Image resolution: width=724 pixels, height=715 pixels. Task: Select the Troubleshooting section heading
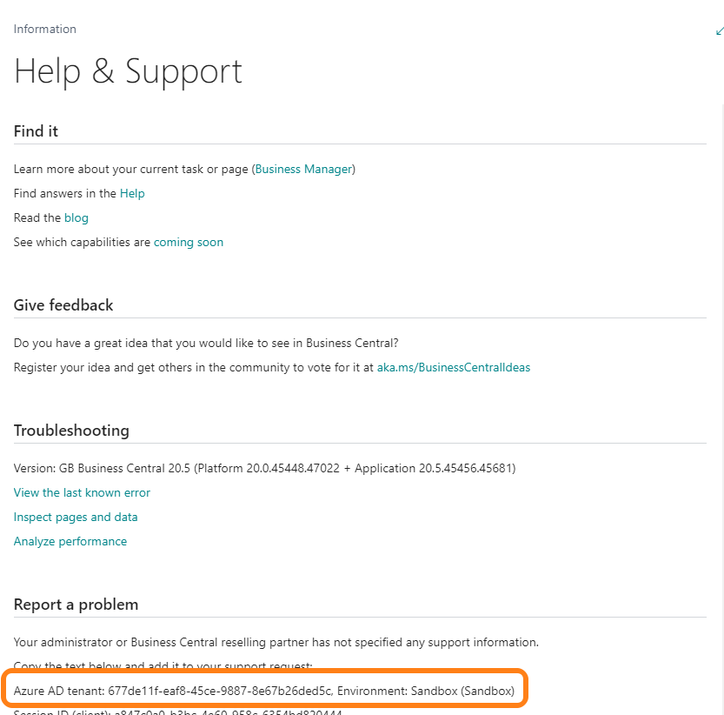pyautogui.click(x=71, y=431)
